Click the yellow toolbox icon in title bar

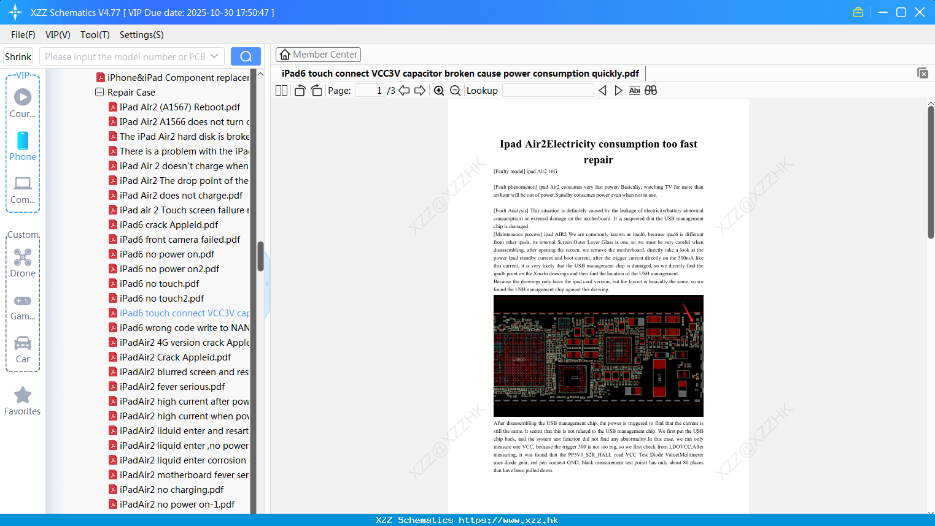click(858, 12)
